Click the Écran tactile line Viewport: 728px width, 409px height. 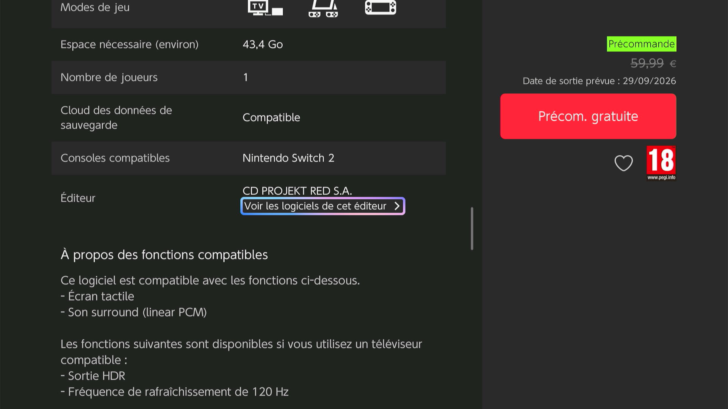97,296
